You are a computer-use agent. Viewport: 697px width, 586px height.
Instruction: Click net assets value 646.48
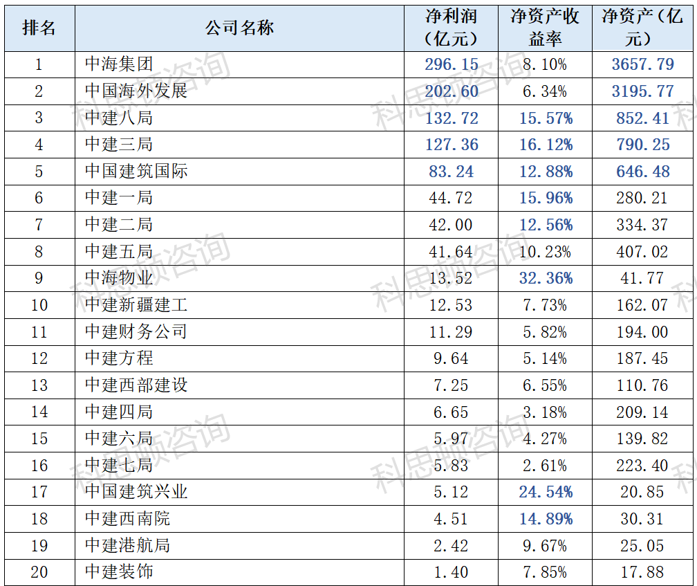click(x=643, y=172)
